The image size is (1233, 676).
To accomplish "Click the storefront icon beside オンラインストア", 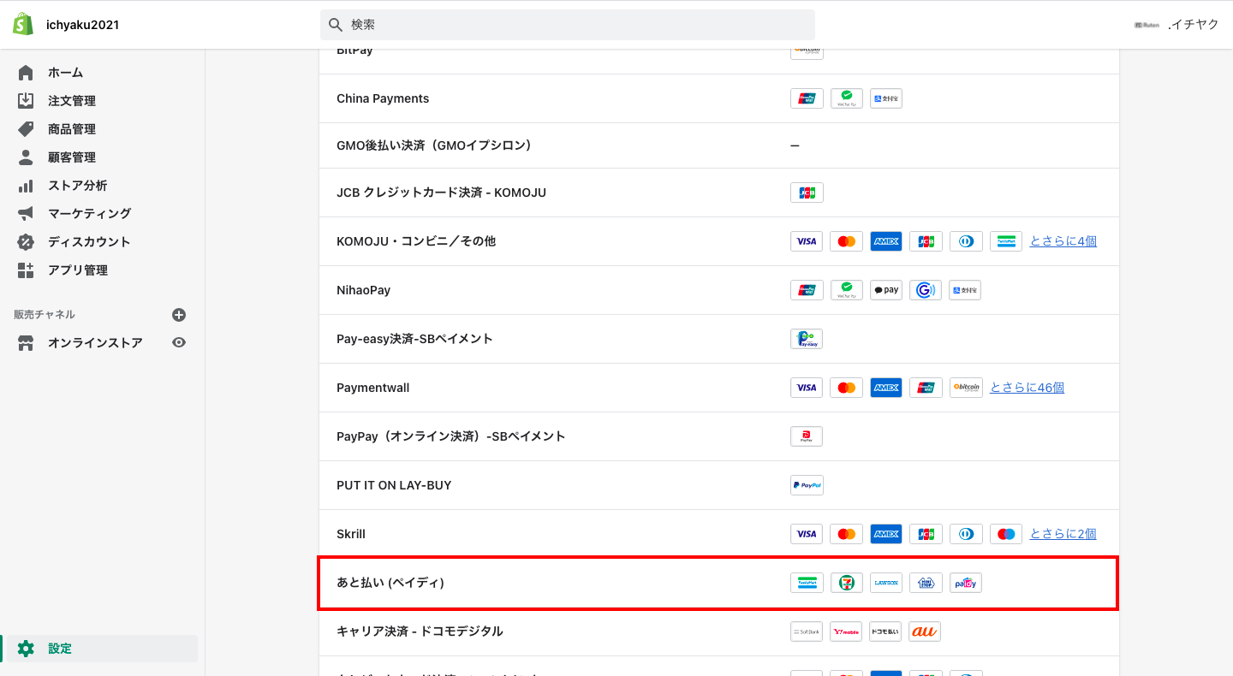I will click(x=26, y=343).
